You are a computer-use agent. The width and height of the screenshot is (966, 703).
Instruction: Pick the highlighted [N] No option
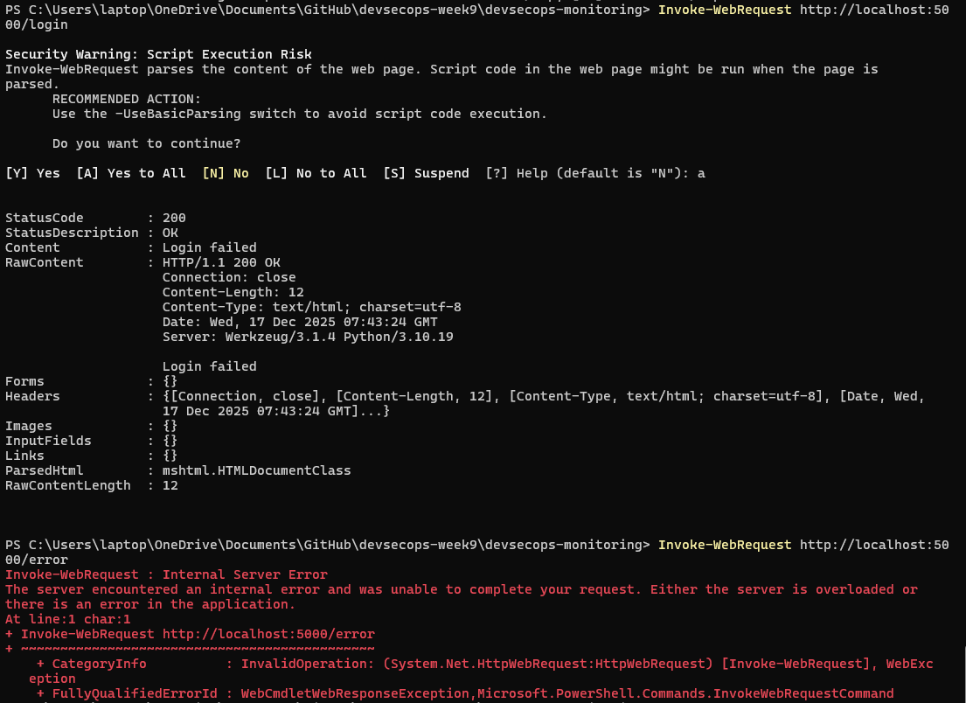coord(226,173)
